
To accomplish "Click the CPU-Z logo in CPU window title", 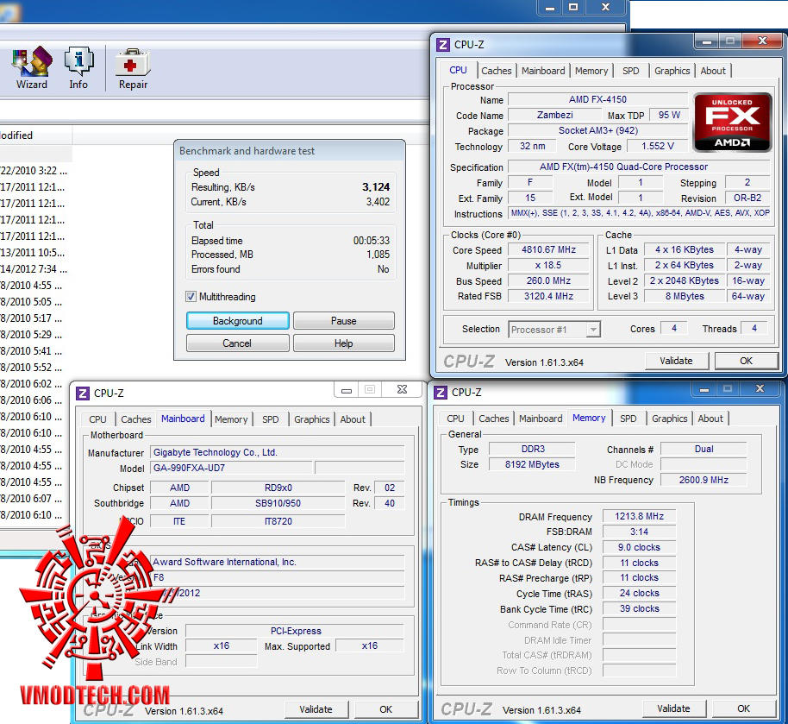I will (442, 45).
